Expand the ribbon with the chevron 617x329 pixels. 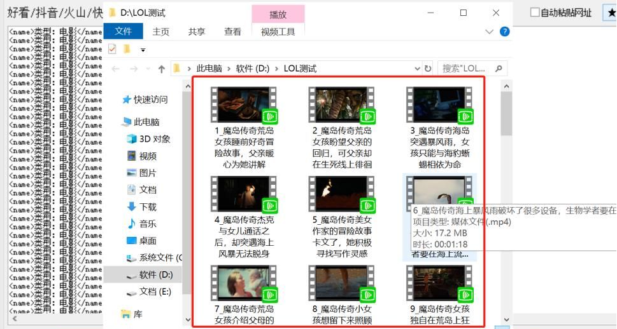point(489,32)
